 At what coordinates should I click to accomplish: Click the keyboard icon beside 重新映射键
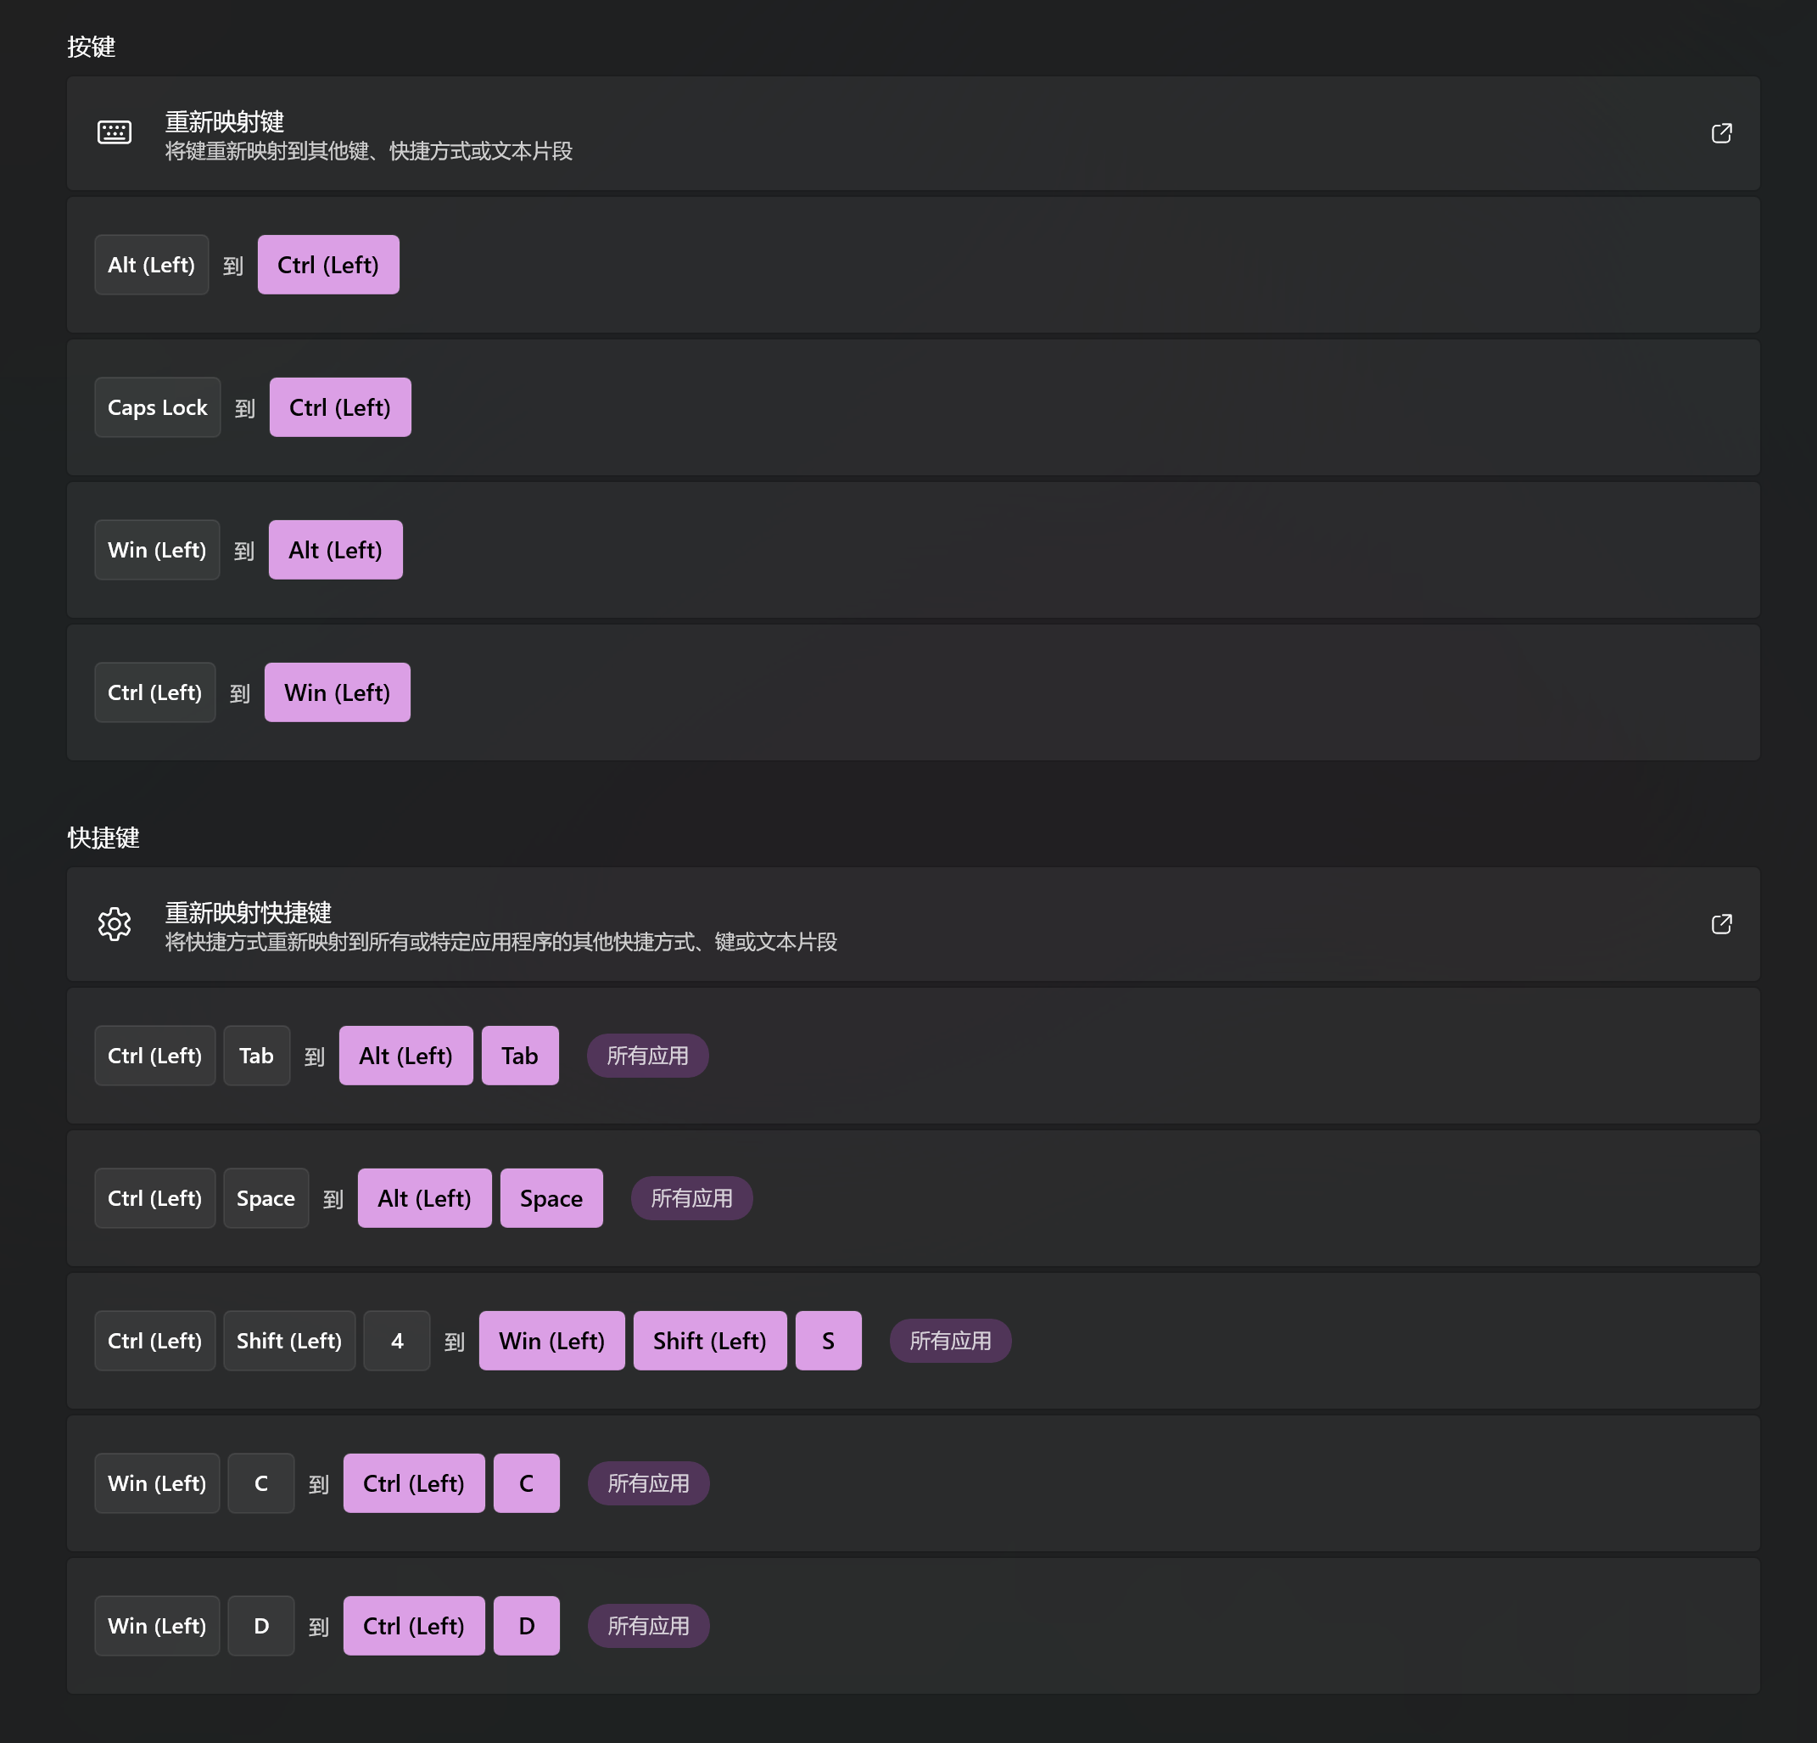pos(115,132)
